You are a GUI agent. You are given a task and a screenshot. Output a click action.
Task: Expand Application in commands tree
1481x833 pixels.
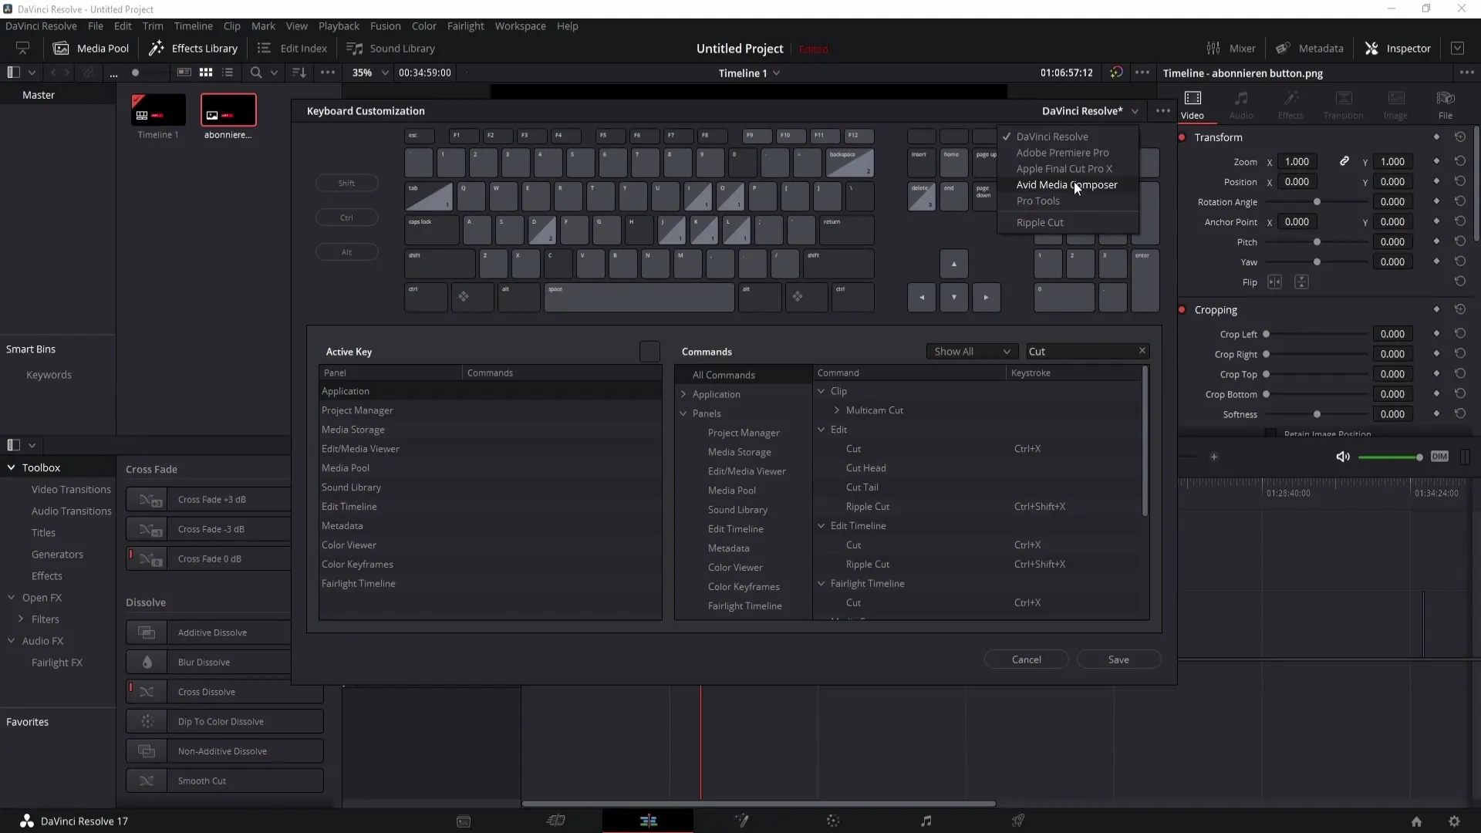tap(683, 394)
